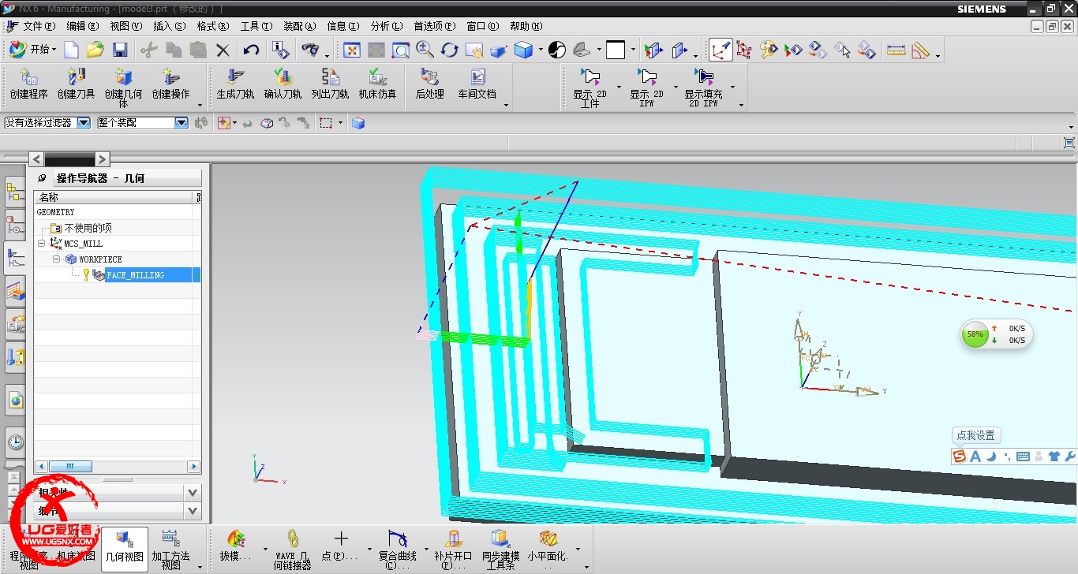Open the 编辑(E) menu
This screenshot has width=1078, height=574.
(83, 26)
